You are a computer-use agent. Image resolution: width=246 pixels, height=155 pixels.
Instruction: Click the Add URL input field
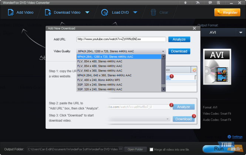pos(121,39)
